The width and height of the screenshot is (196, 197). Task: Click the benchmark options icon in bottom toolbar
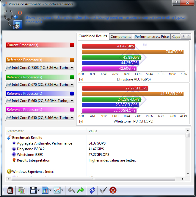(x=10, y=190)
